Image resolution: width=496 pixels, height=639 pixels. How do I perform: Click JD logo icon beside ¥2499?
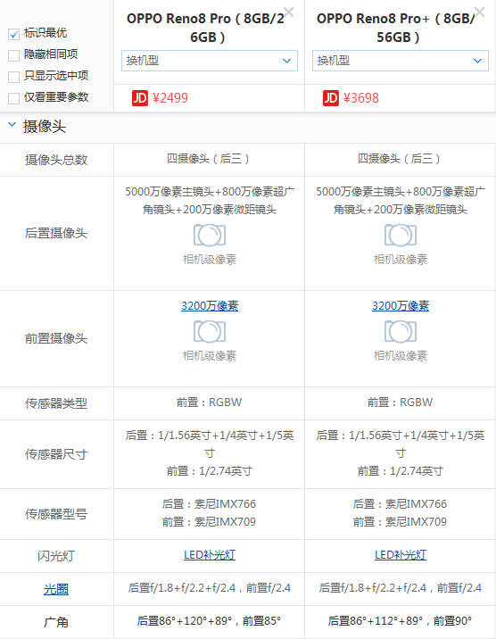[140, 98]
